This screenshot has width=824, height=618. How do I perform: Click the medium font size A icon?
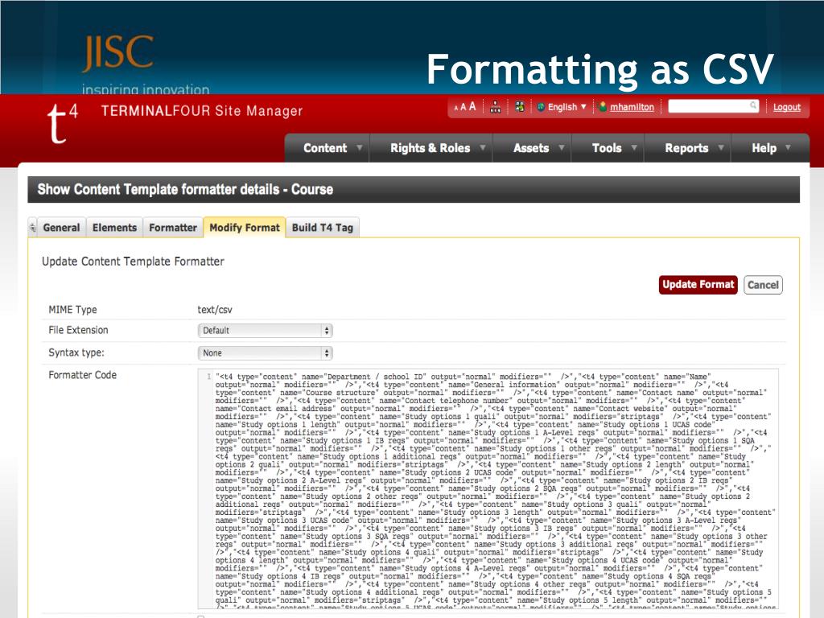point(463,107)
